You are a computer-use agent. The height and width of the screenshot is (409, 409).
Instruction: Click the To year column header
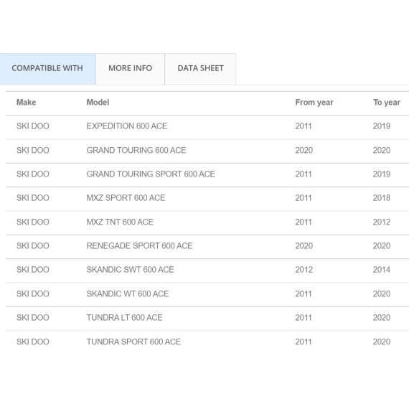pyautogui.click(x=387, y=103)
